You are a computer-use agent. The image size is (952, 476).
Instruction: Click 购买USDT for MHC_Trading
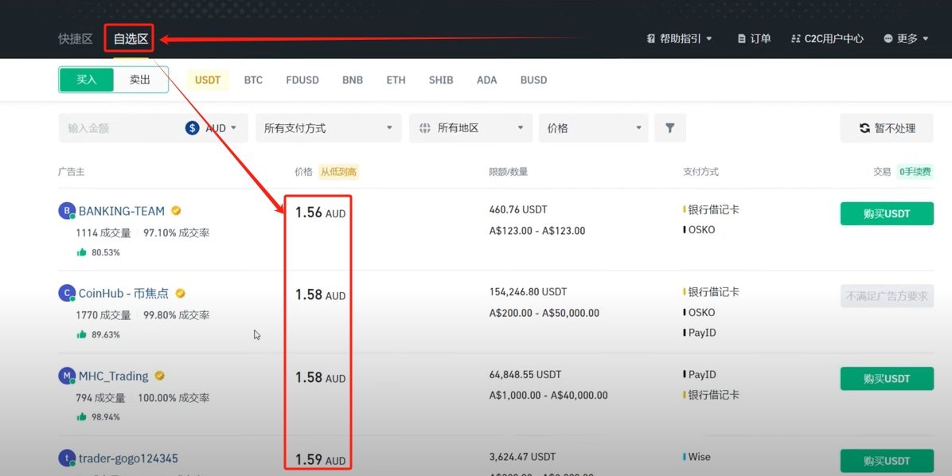pyautogui.click(x=887, y=379)
